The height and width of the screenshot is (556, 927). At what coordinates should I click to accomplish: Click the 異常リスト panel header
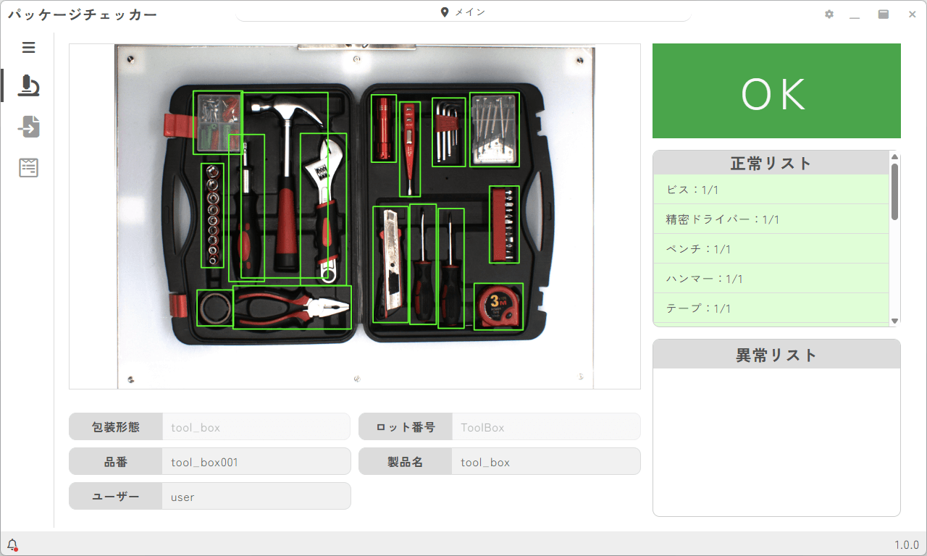[x=776, y=354]
